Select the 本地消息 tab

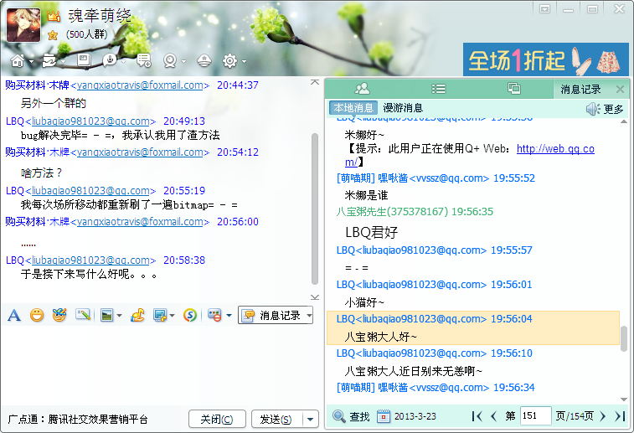tap(353, 108)
